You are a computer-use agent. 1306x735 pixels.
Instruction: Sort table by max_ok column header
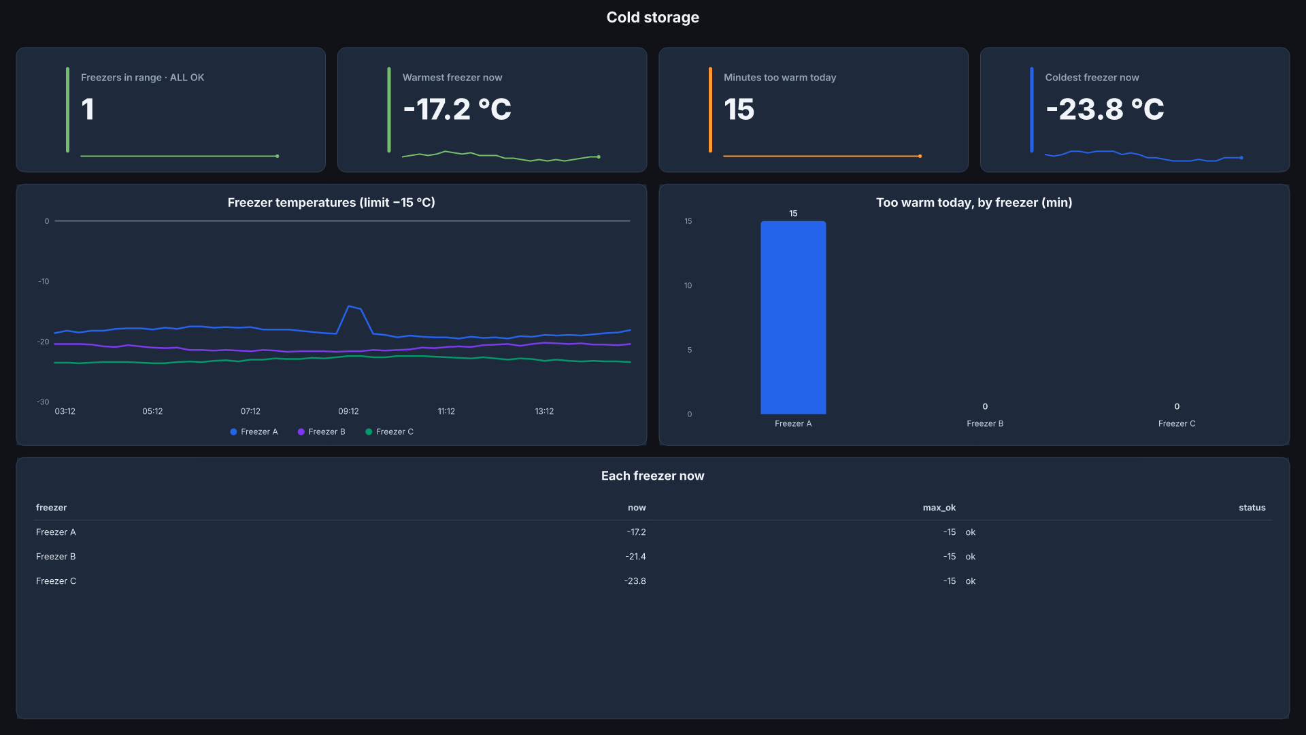coord(939,508)
